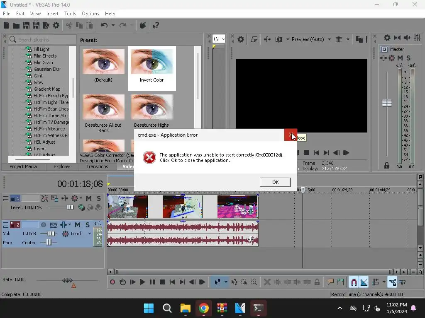
Task: Adjust the audio track Pan slider
Action: click(49, 242)
